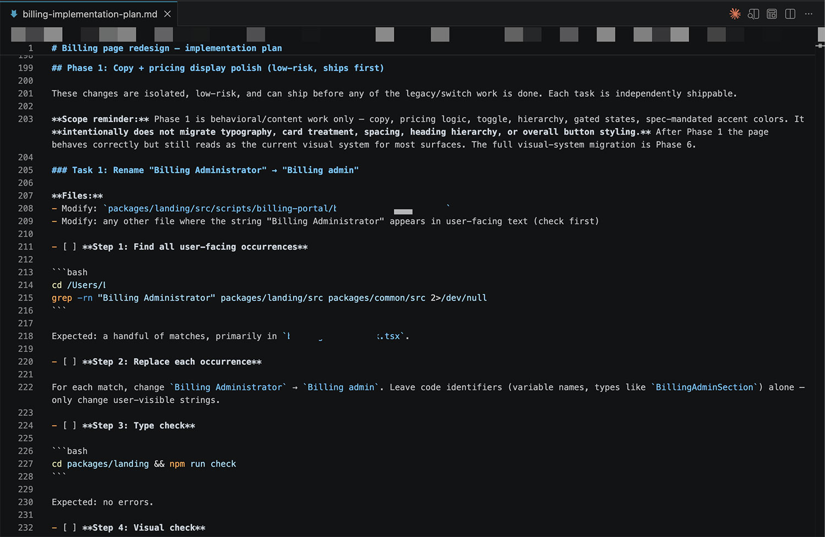Place the cursor on the bold '**Scope reminder:**' text

pyautogui.click(x=100, y=119)
